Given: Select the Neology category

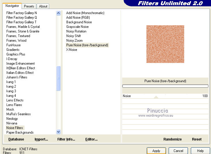Looking at the screenshot, I should [x=12, y=119].
